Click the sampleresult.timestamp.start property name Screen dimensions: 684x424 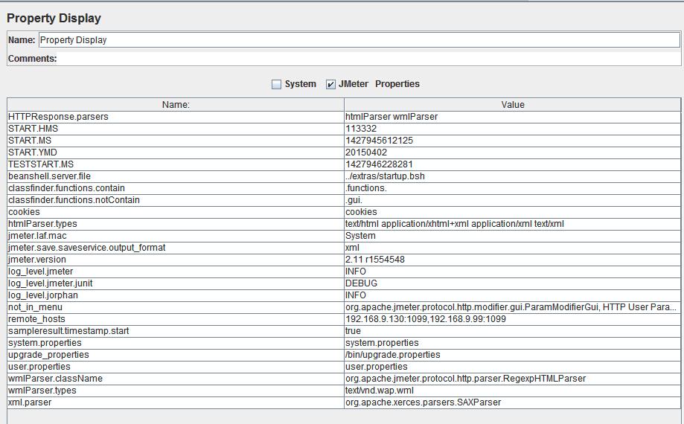pyautogui.click(x=68, y=331)
